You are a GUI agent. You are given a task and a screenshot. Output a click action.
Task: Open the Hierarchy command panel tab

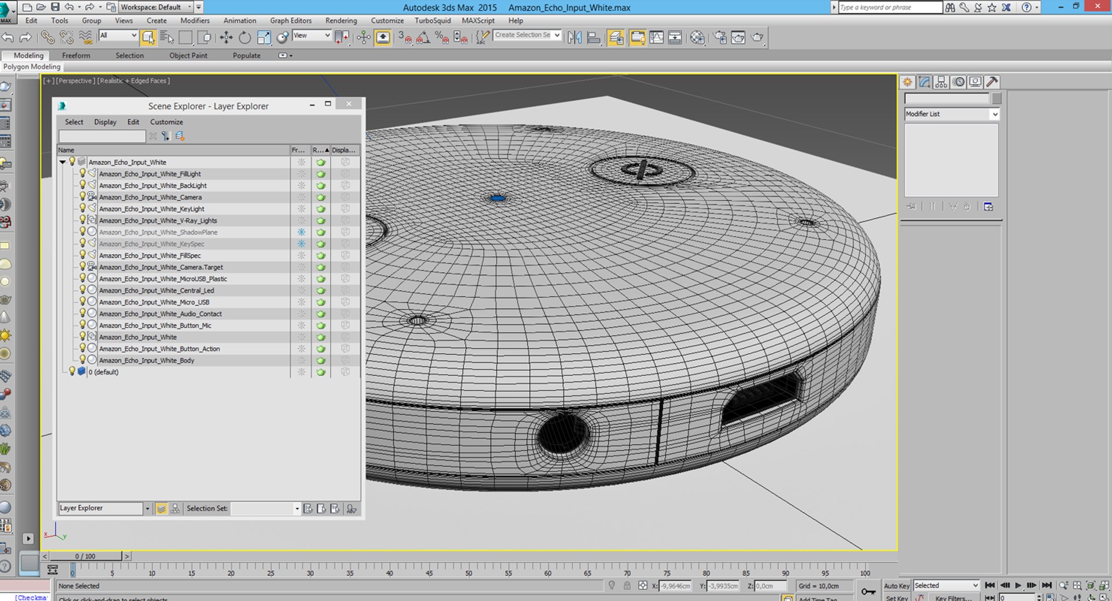(x=941, y=82)
